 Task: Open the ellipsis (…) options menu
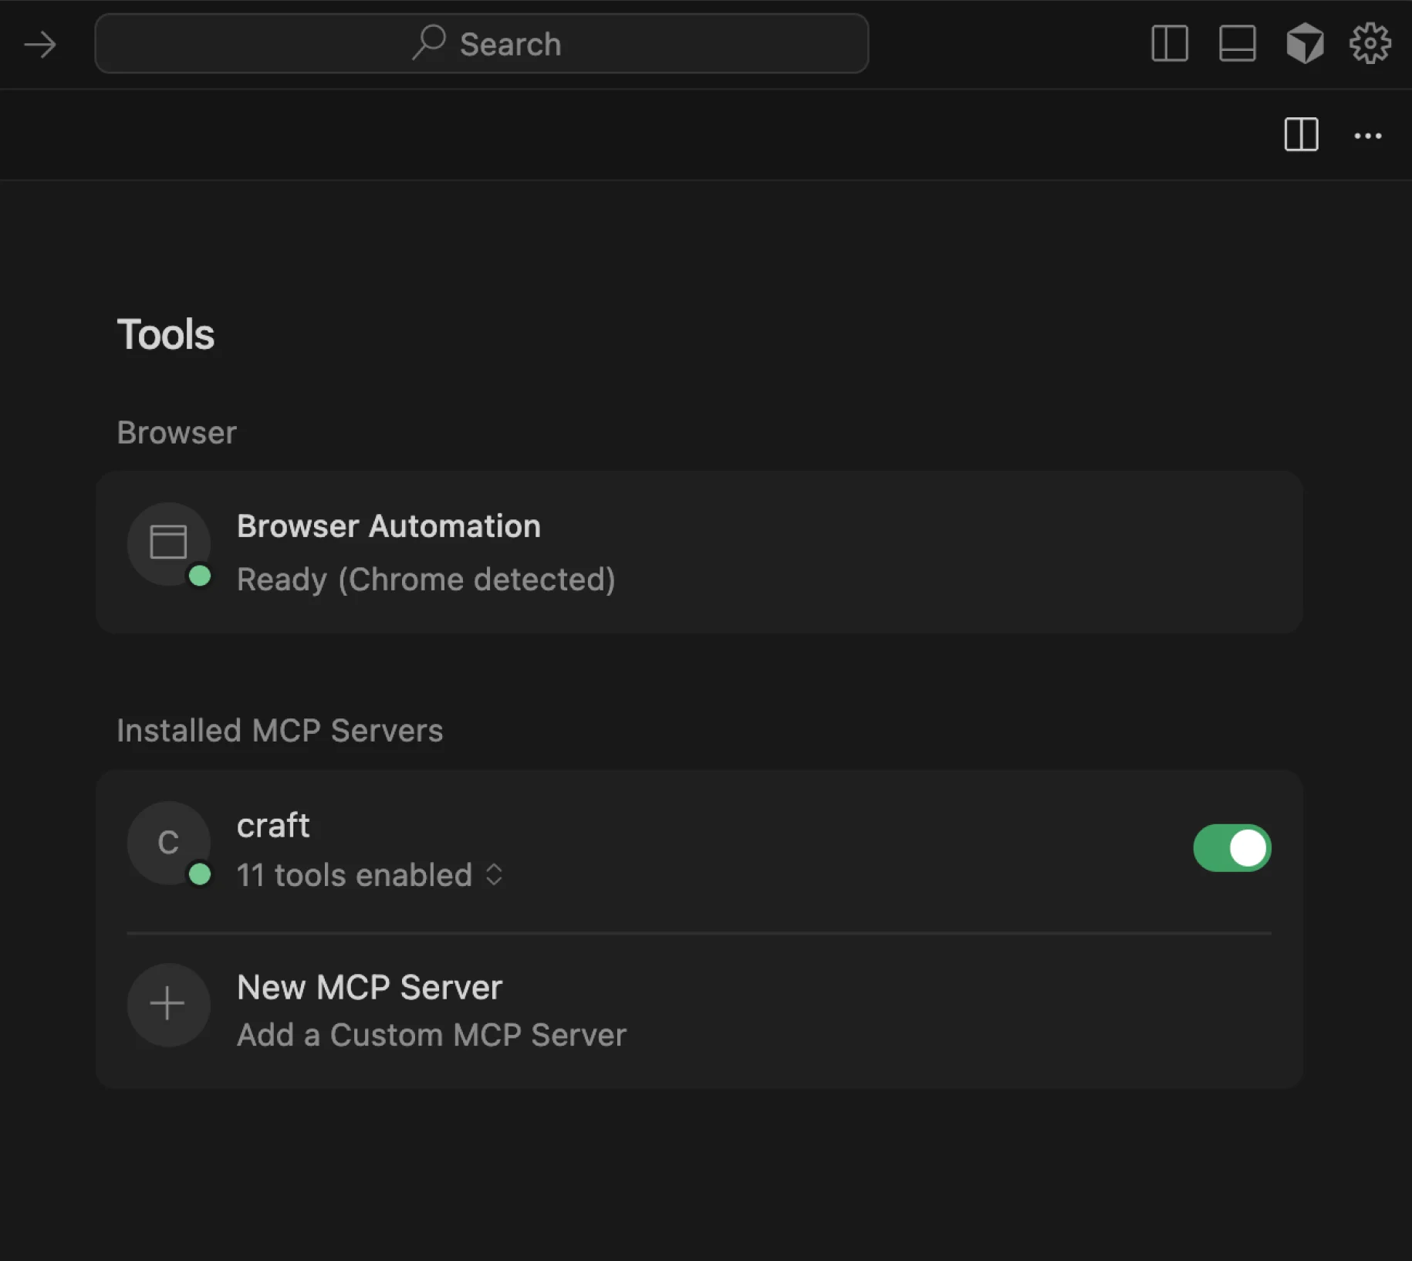(1369, 136)
